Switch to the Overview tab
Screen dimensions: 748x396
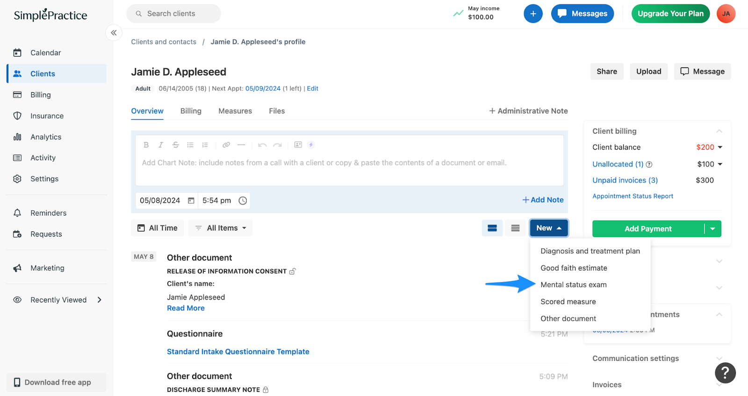[147, 111]
